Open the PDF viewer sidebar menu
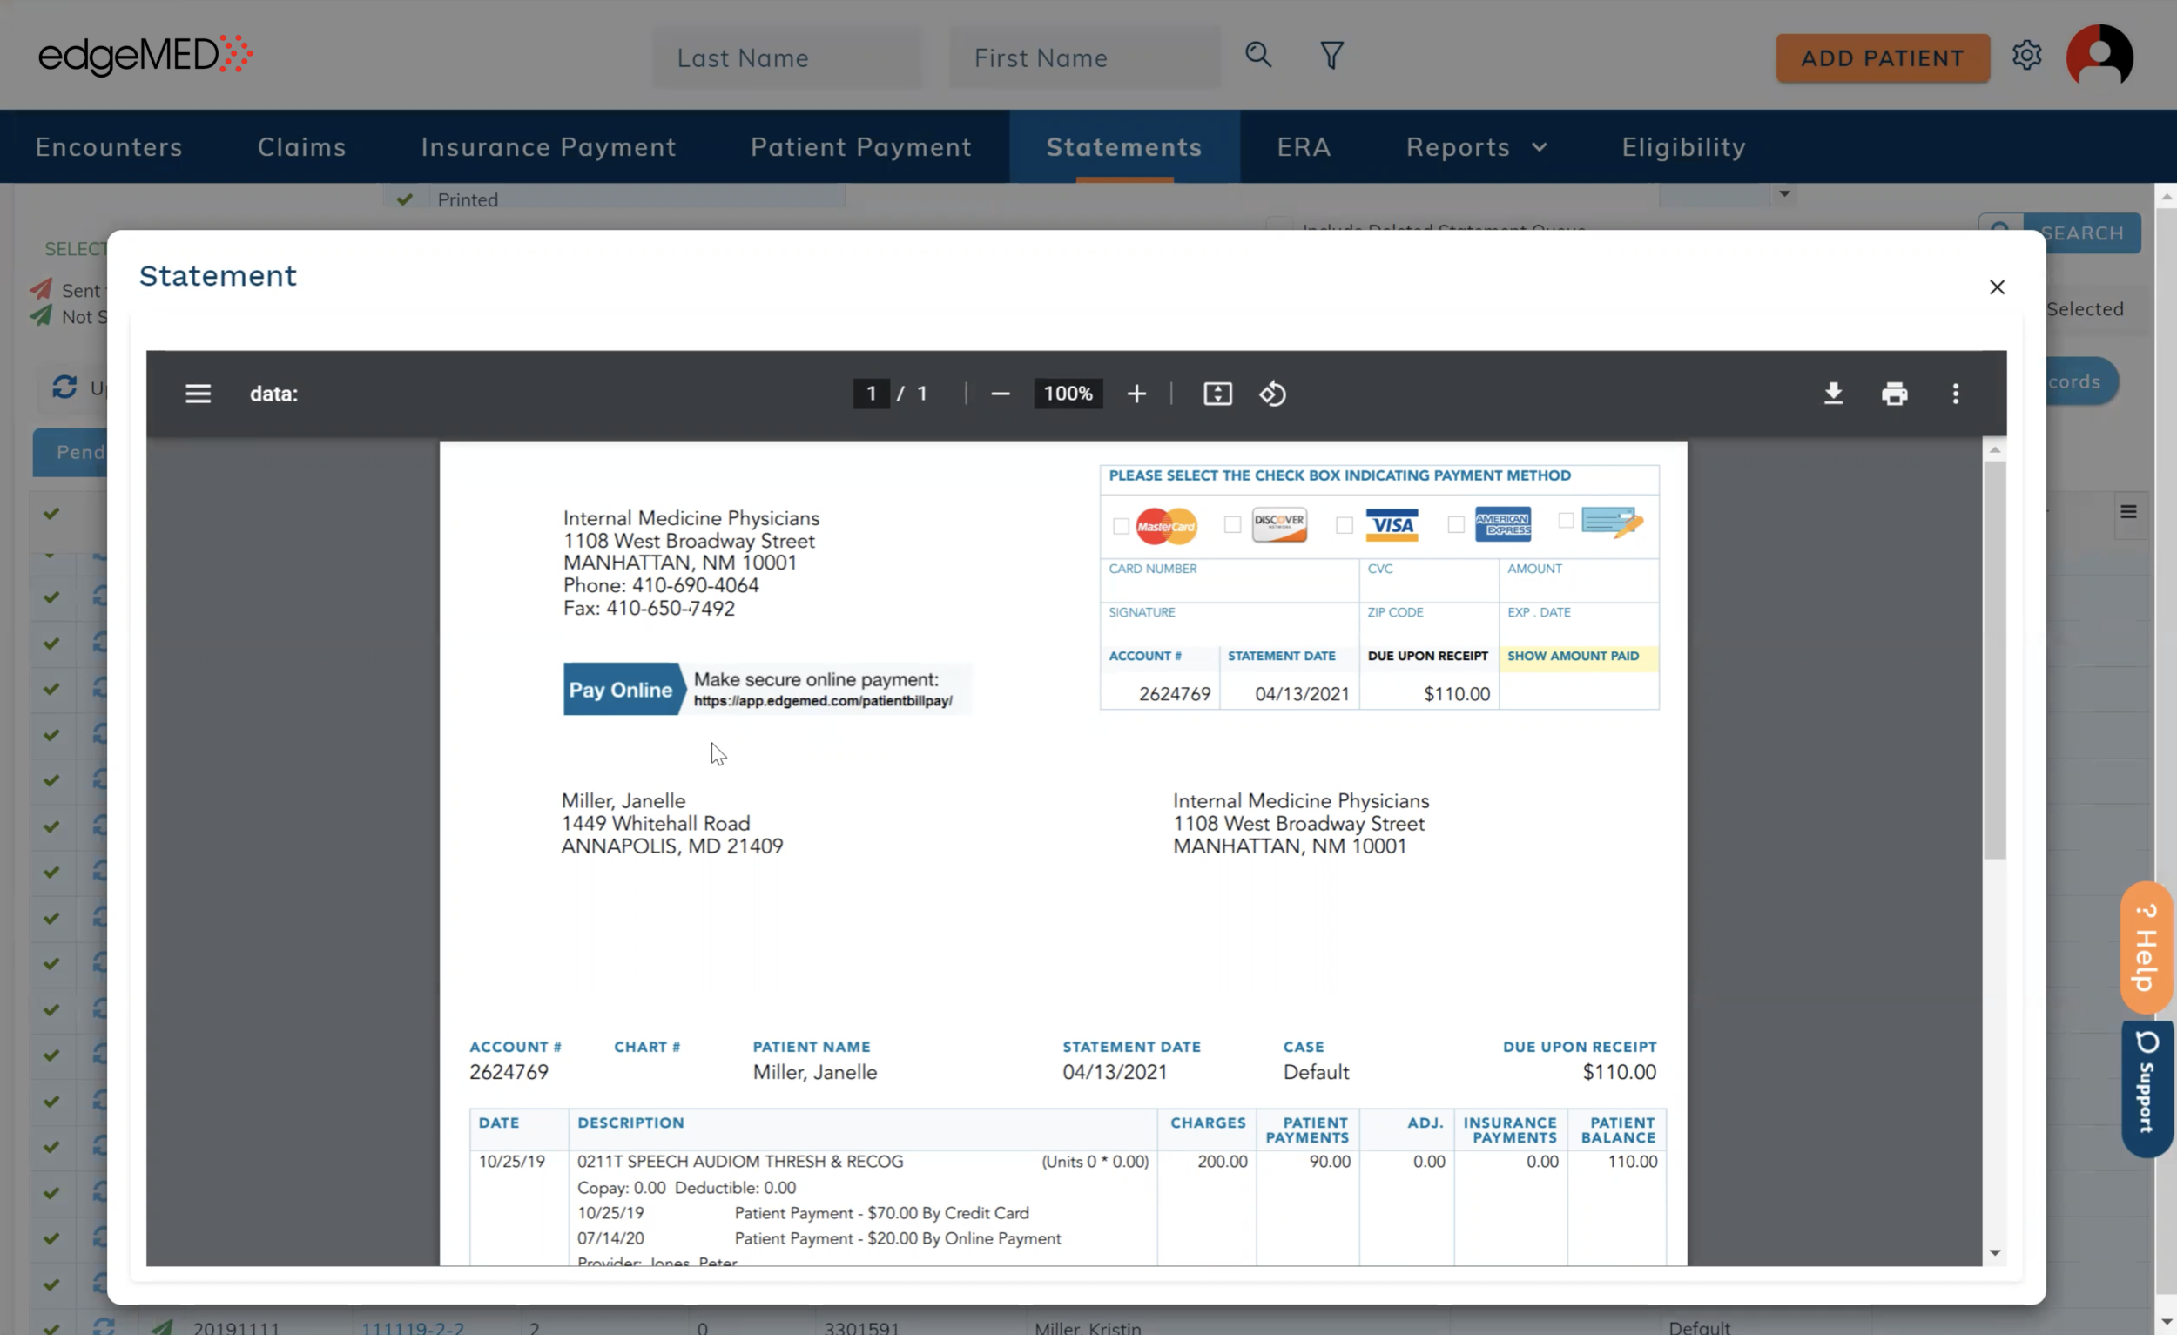Image resolution: width=2177 pixels, height=1335 pixels. pos(198,393)
